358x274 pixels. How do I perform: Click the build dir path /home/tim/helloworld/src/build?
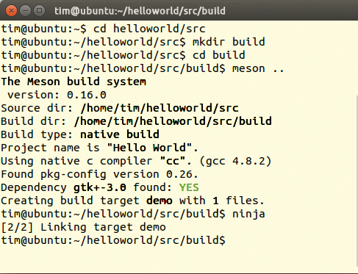click(173, 121)
